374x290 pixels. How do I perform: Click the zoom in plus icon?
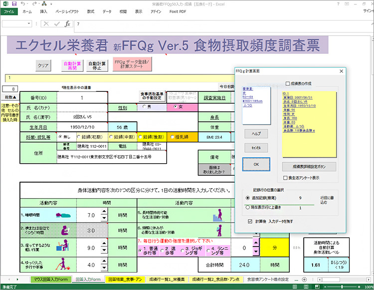point(359,287)
